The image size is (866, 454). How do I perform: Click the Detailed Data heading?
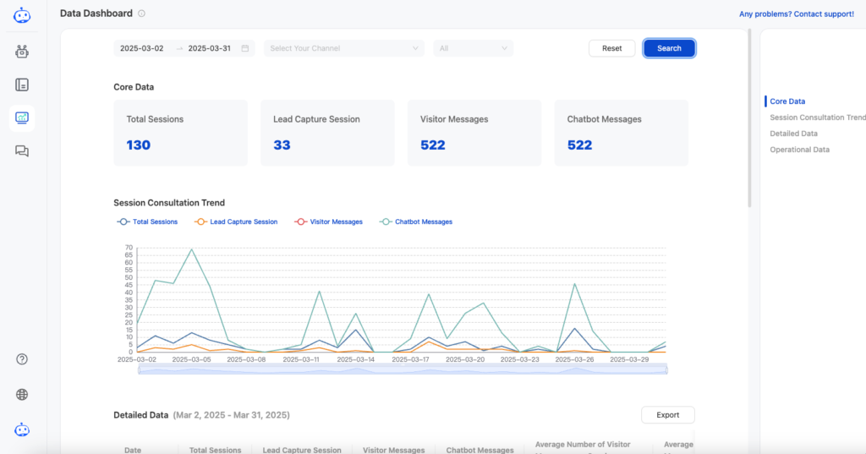pyautogui.click(x=141, y=415)
